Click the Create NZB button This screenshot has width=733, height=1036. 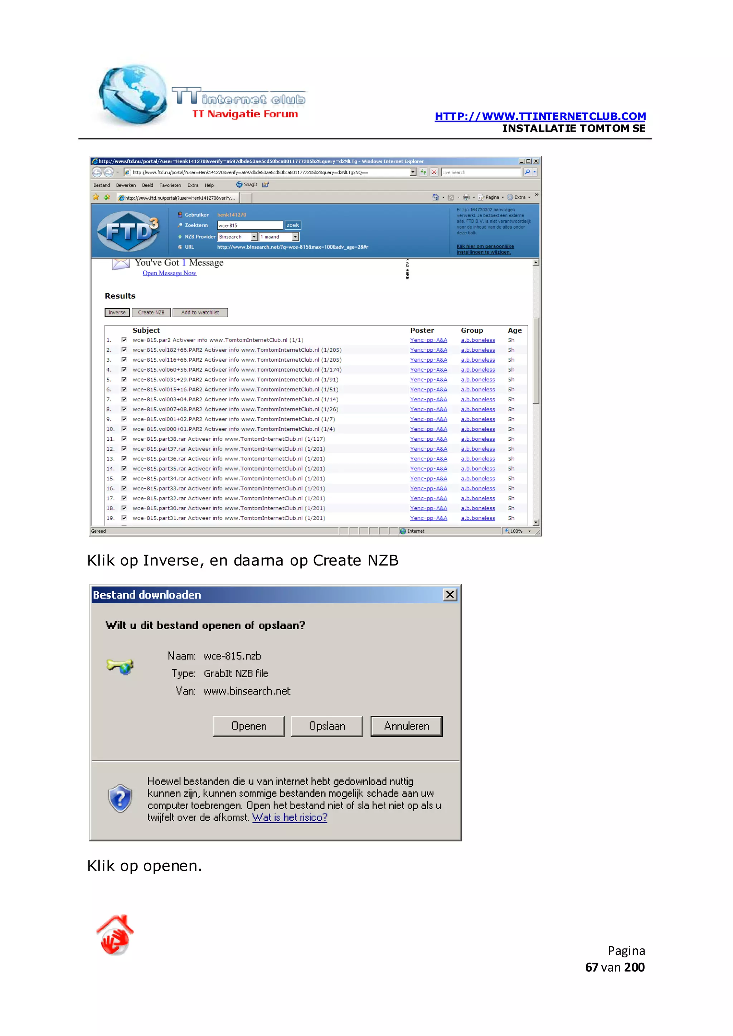pyautogui.click(x=151, y=312)
